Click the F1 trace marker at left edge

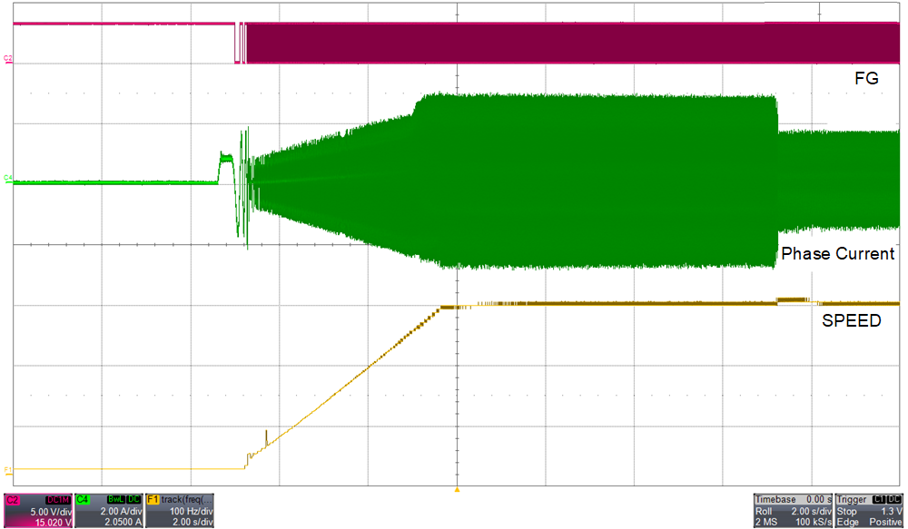8,469
